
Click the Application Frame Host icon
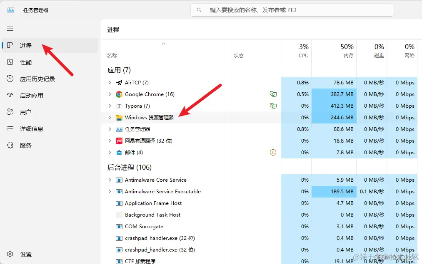click(119, 203)
